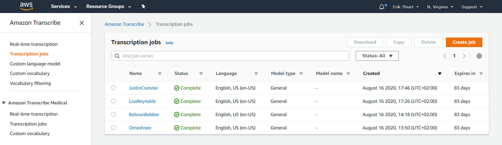Close the Amazon Transcribe sidebar

(82, 23)
